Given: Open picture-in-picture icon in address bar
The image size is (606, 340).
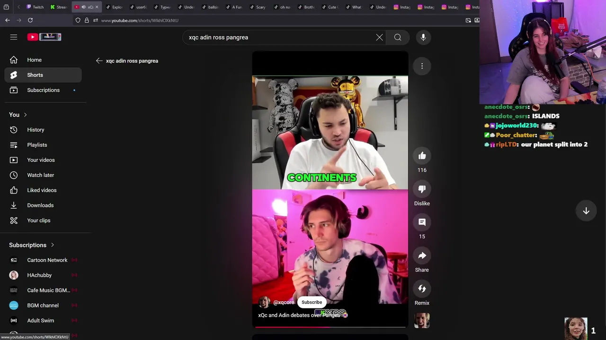Looking at the screenshot, I should [468, 20].
